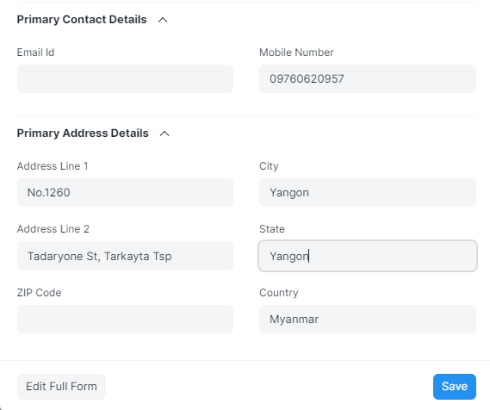Click the ZIP Code label
Screen dimensions: 490x410
[40, 293]
